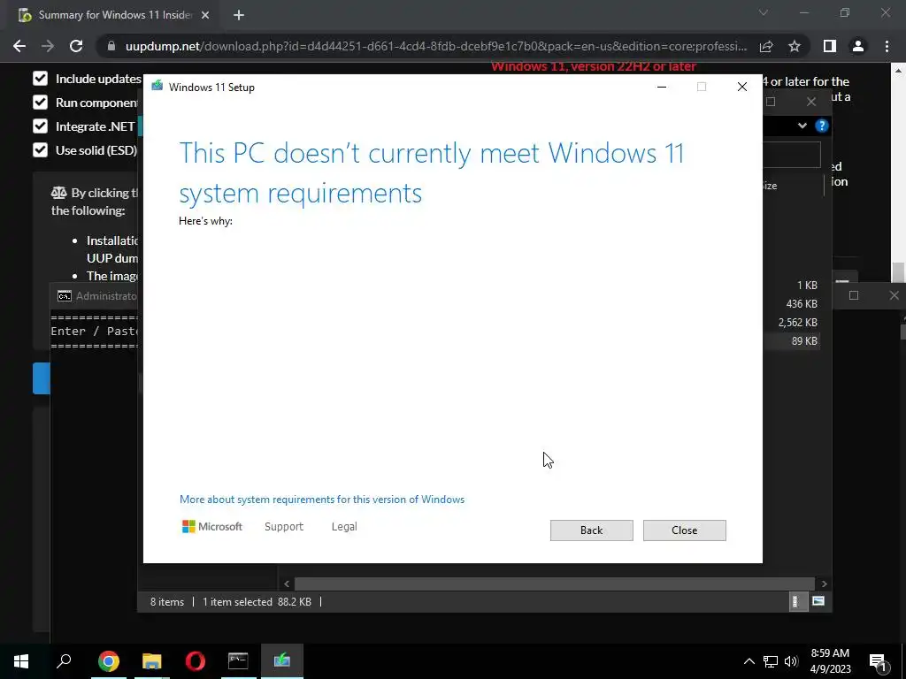Switch to Chrome in the taskbar
Image resolution: width=906 pixels, height=679 pixels.
109,661
